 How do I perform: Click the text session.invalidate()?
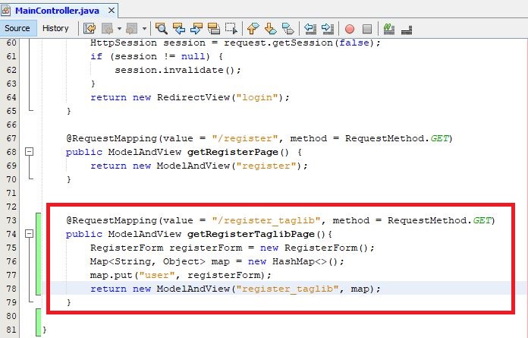point(174,70)
